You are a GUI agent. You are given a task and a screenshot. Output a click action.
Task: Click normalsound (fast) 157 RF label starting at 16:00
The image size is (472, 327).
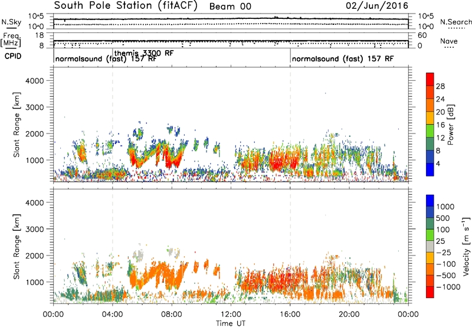pos(343,58)
